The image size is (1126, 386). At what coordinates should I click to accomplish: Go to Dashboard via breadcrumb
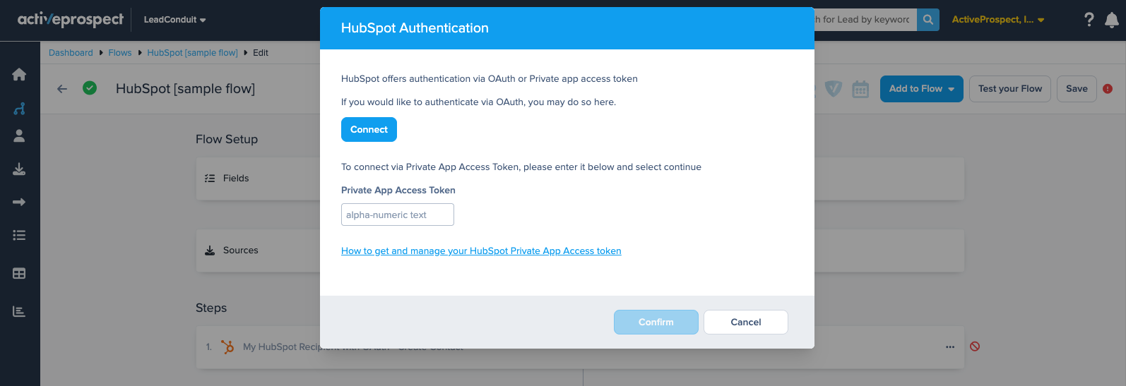click(x=71, y=53)
